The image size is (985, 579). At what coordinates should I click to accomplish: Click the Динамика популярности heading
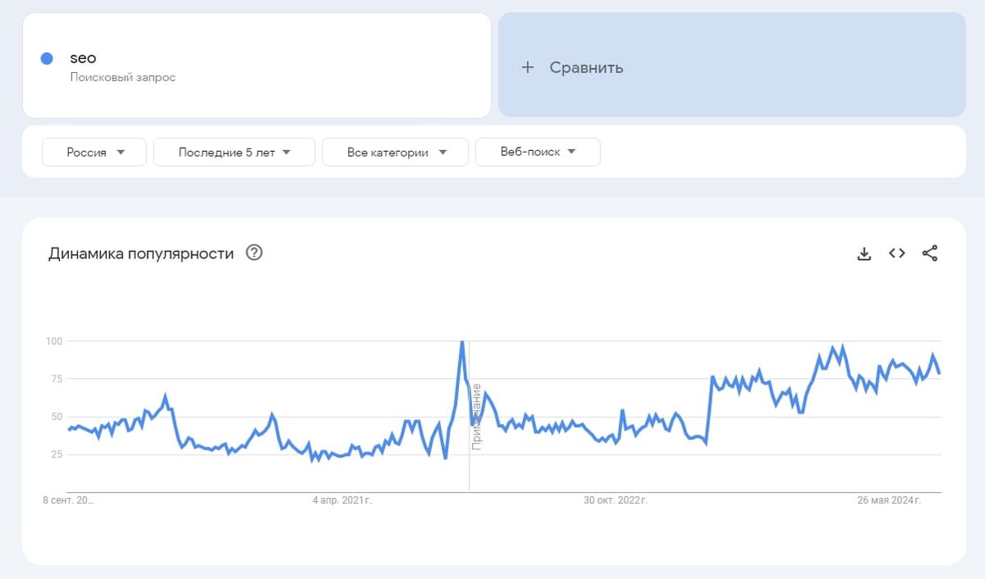[141, 253]
